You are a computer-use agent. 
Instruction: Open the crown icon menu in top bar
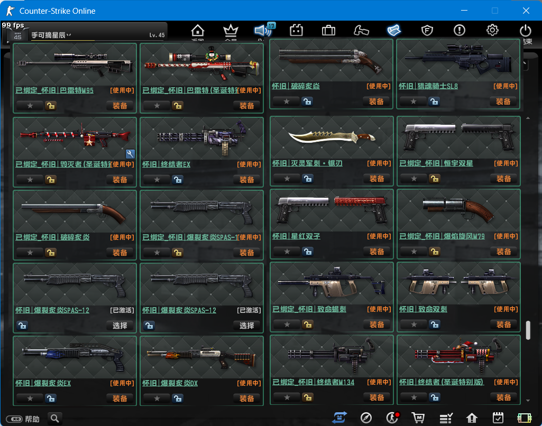[231, 31]
